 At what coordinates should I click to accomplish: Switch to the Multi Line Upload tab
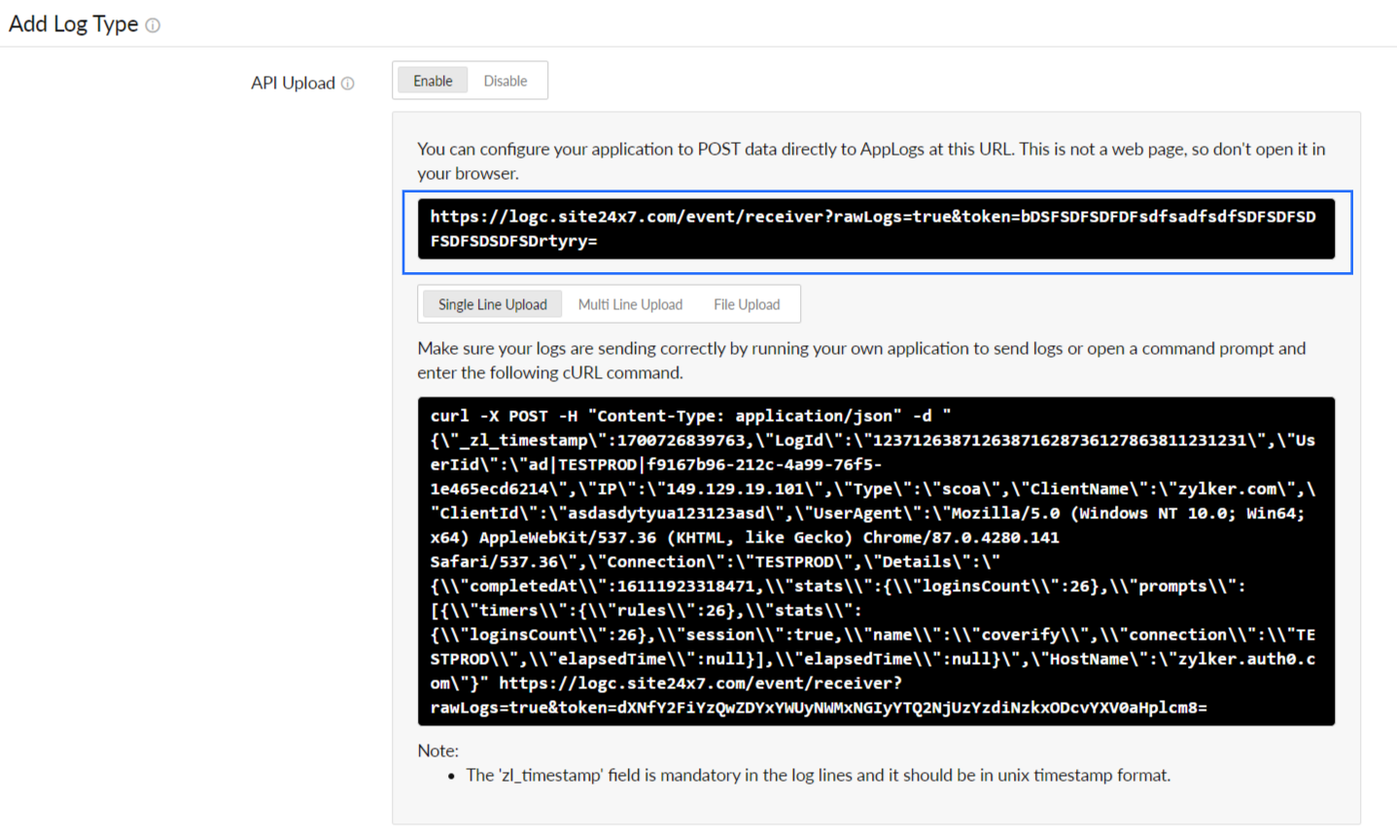click(x=630, y=303)
